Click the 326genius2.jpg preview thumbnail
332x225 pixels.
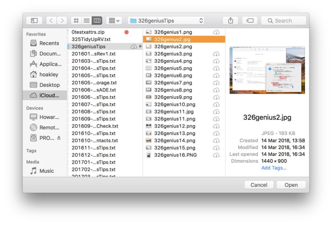(x=267, y=71)
